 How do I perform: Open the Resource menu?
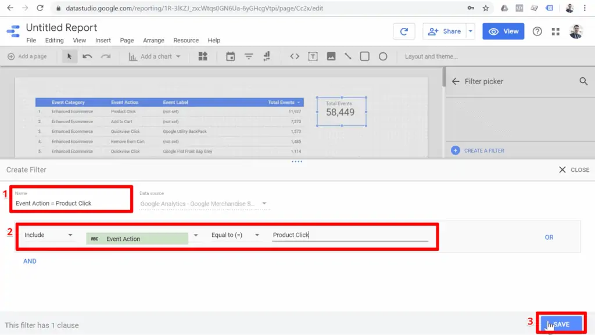[x=186, y=40]
